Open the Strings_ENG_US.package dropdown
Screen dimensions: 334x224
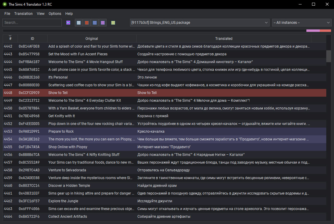200,23
